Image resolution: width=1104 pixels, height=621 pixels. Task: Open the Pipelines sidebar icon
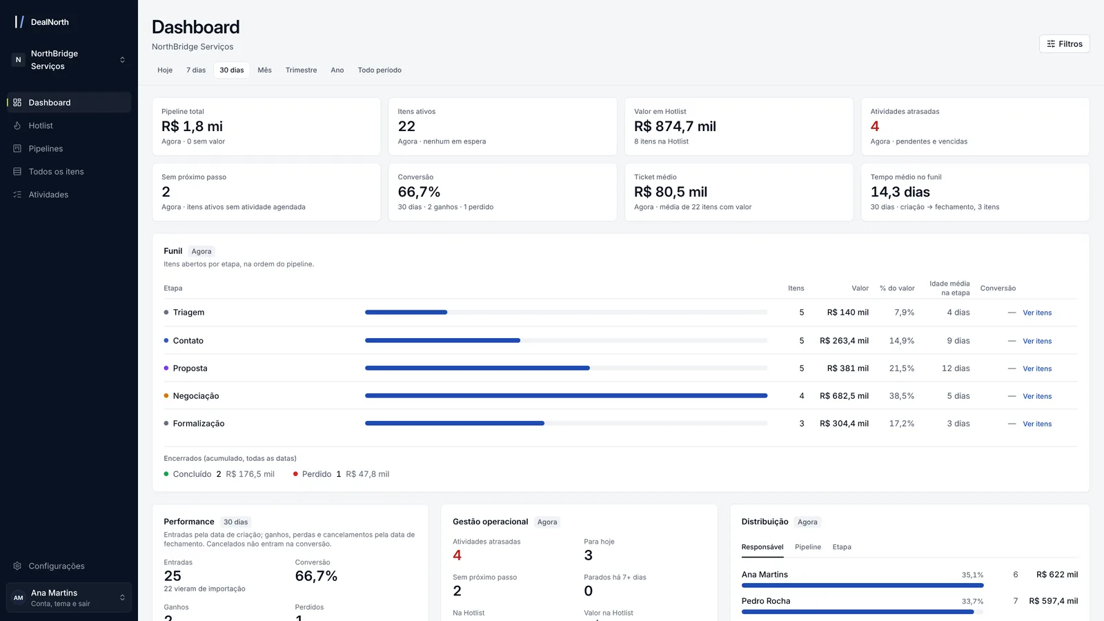click(17, 148)
